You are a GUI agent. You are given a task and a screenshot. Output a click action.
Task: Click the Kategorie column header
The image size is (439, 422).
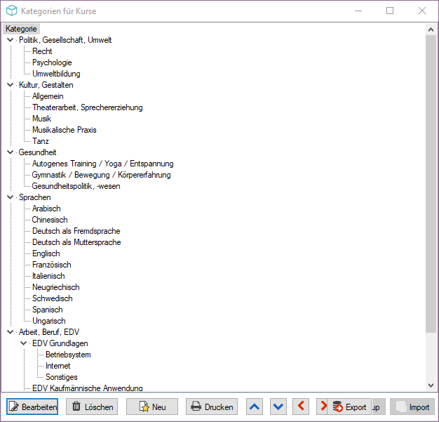tap(21, 29)
